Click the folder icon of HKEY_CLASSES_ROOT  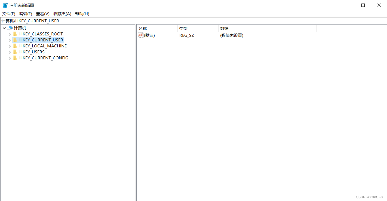tap(15, 34)
